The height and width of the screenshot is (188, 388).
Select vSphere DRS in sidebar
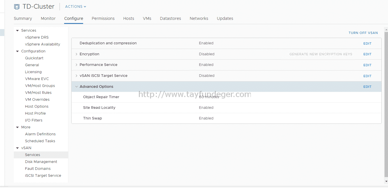(x=37, y=37)
